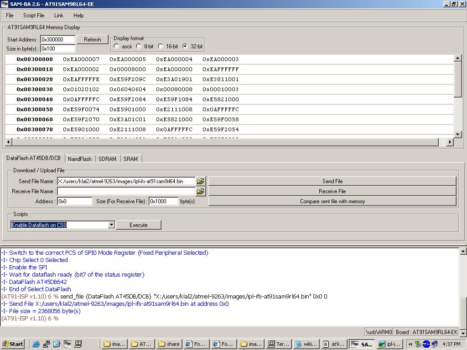This screenshot has width=467, height=350.
Task: Open the browse folder icon for Send File Name
Action: pyautogui.click(x=200, y=181)
